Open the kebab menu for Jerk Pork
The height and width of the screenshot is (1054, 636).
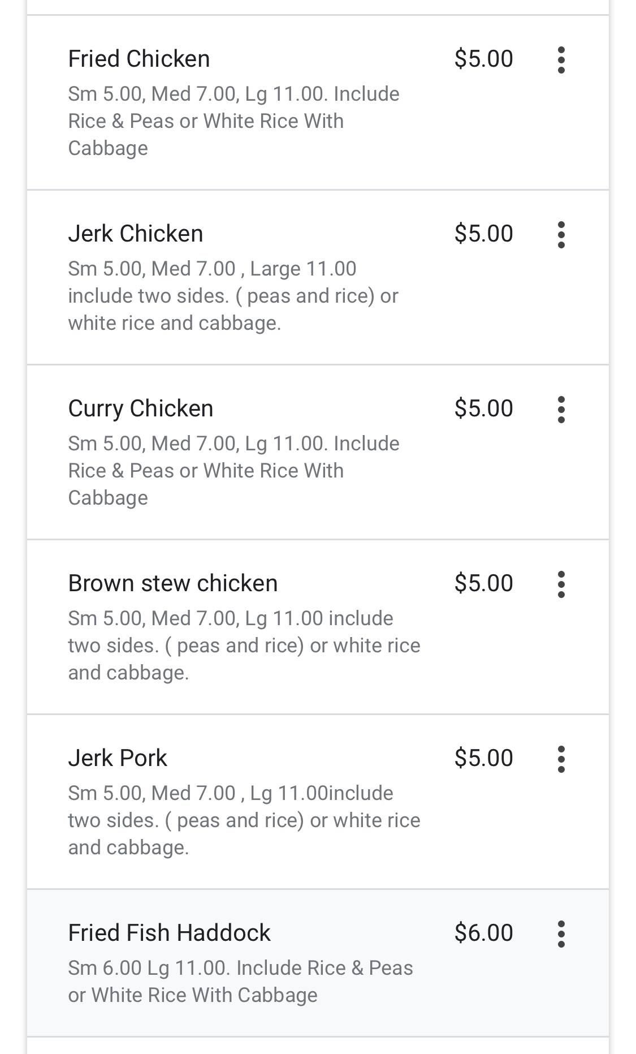561,759
